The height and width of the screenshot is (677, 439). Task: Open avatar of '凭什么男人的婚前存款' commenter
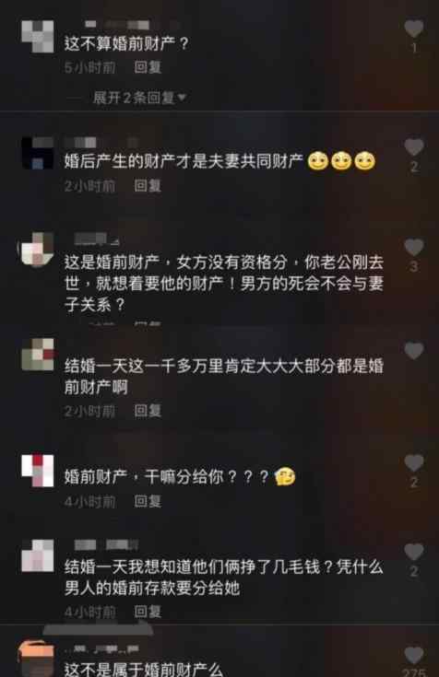pyautogui.click(x=38, y=555)
